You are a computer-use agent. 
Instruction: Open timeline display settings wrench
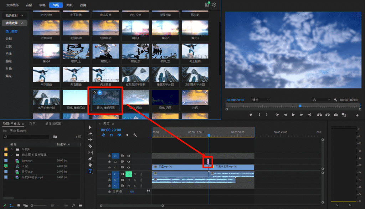(x=135, y=135)
